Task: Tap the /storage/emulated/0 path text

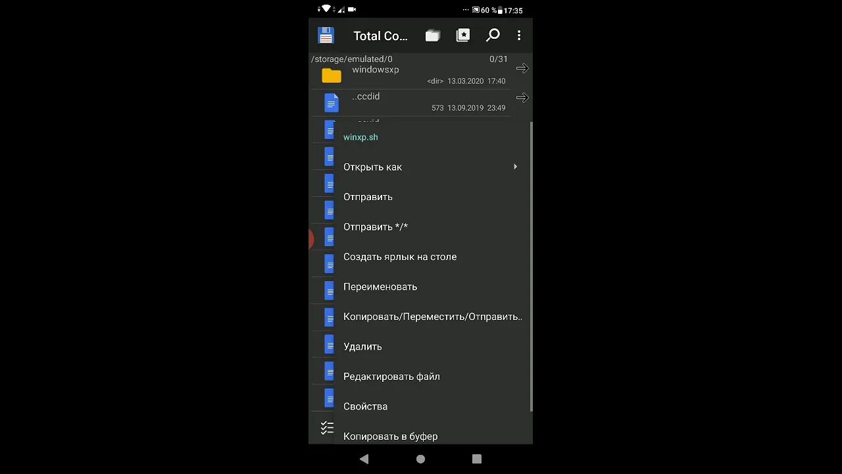Action: click(352, 59)
